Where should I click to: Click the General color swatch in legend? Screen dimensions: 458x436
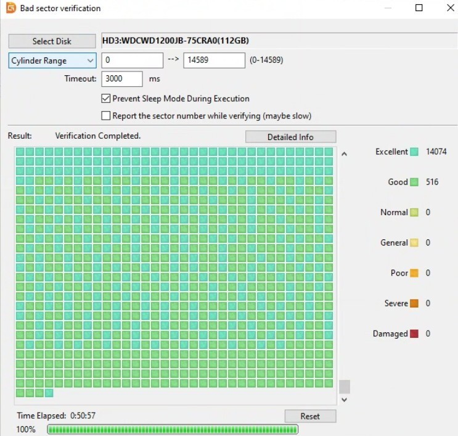414,243
